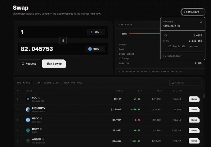Click the swap direction arrows icon

[x=63, y=40]
